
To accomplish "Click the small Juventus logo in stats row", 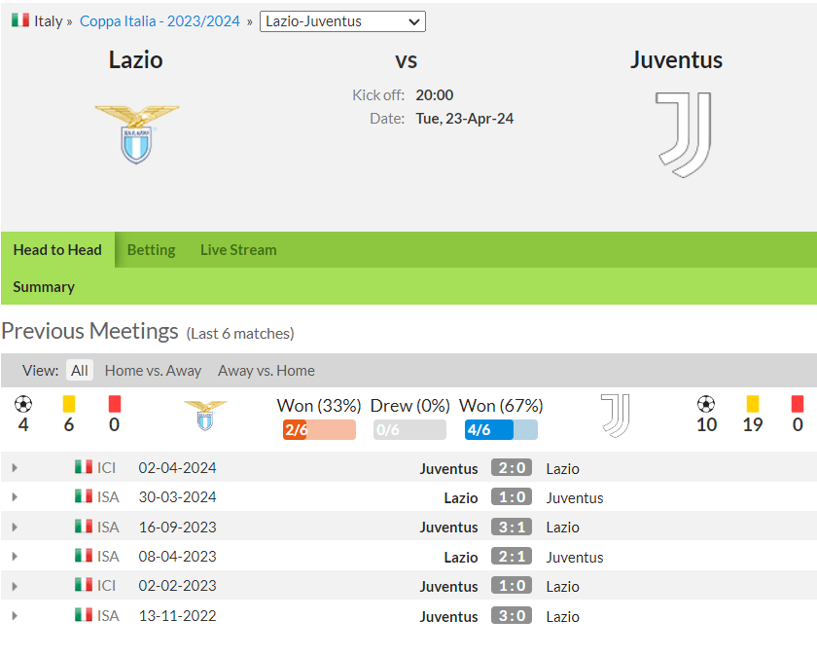I will click(615, 416).
